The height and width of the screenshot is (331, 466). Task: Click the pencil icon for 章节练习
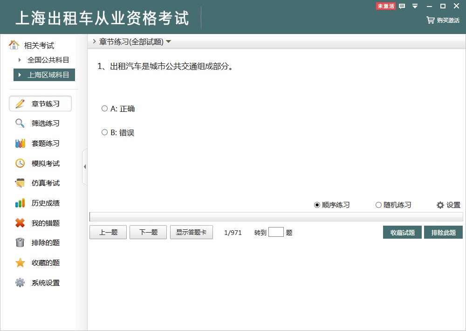click(x=20, y=104)
